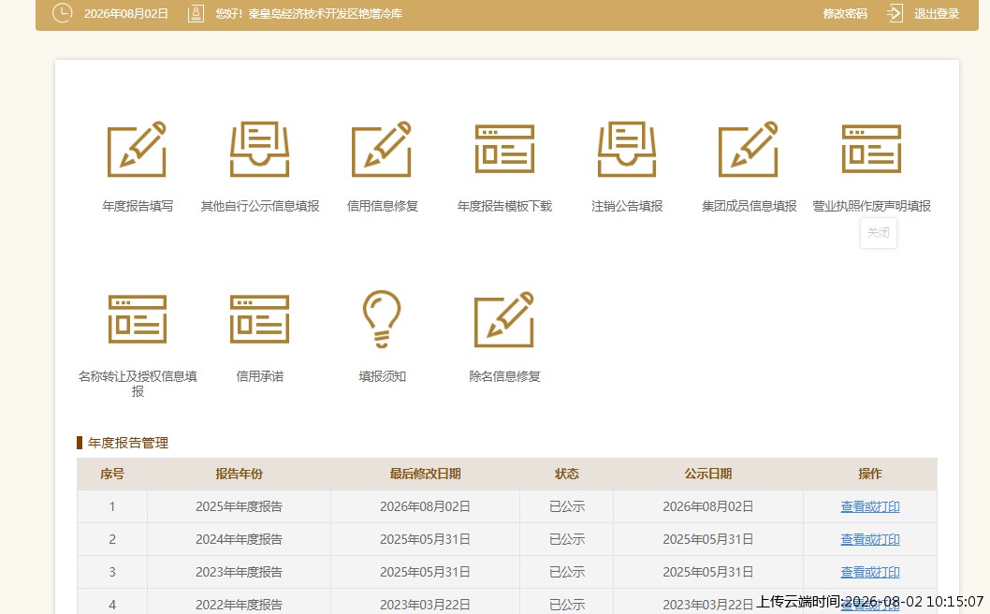Click the 报告年份 column header

point(239,474)
